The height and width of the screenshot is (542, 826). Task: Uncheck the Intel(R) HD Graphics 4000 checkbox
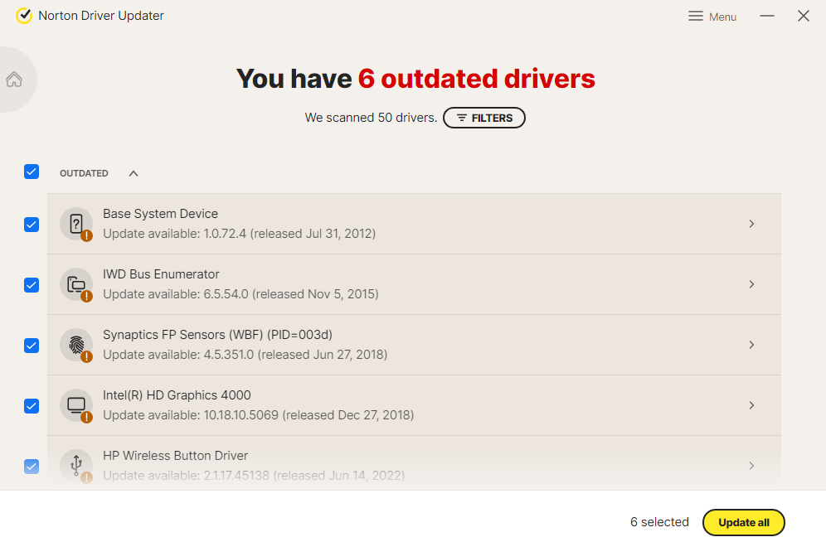(32, 406)
